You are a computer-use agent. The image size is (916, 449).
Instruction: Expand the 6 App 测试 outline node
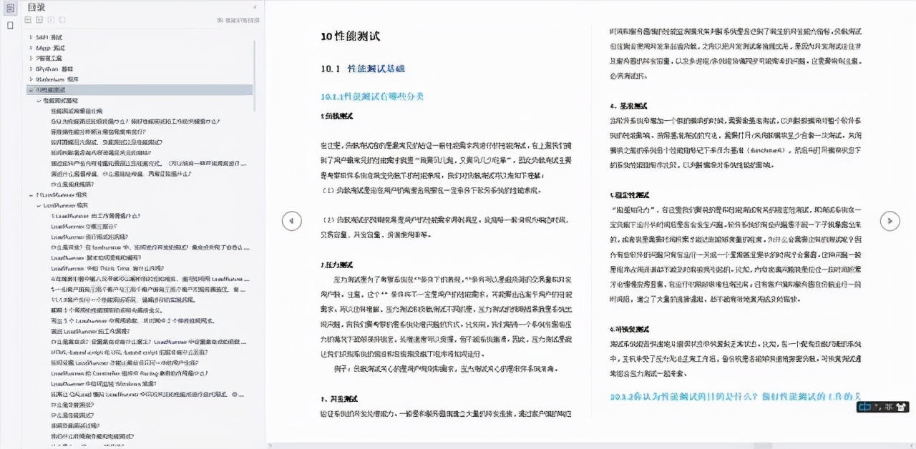(31, 47)
